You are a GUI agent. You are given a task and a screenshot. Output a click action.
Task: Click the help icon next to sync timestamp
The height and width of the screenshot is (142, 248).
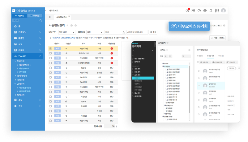(224, 25)
